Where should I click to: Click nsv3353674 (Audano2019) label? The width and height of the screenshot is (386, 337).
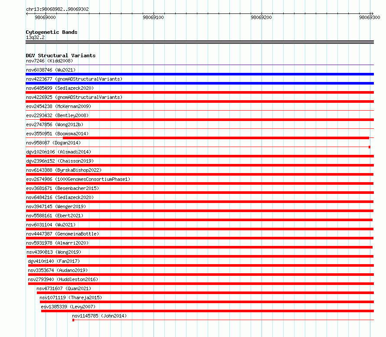58,270
